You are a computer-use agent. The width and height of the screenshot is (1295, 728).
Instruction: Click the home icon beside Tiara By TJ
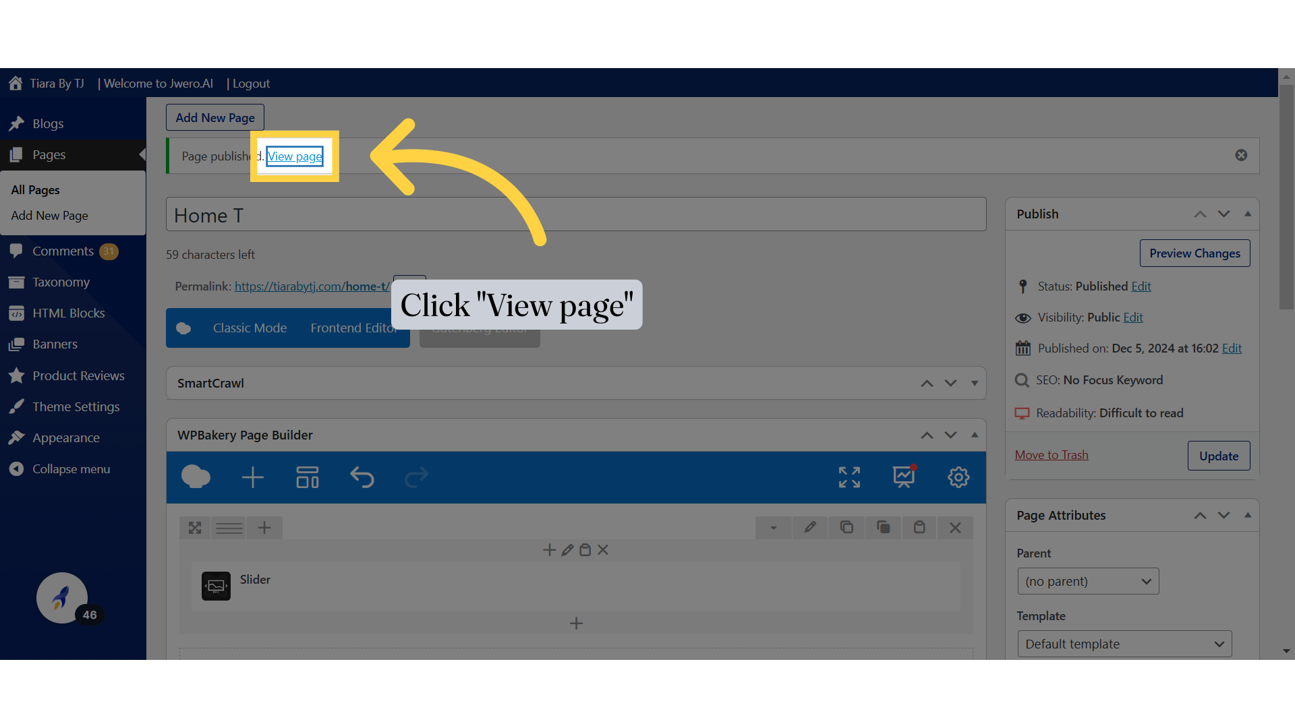click(x=16, y=83)
